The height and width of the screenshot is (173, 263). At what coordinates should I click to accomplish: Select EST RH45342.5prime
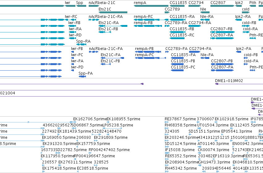pos(181,168)
